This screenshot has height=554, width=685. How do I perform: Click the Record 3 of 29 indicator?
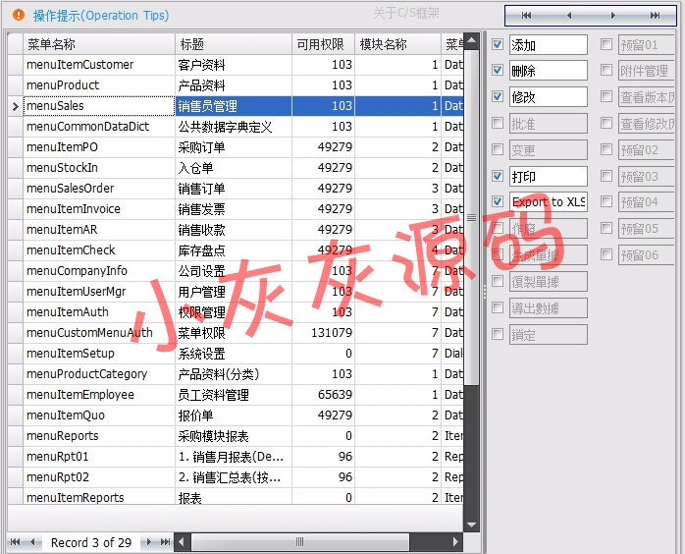click(91, 542)
